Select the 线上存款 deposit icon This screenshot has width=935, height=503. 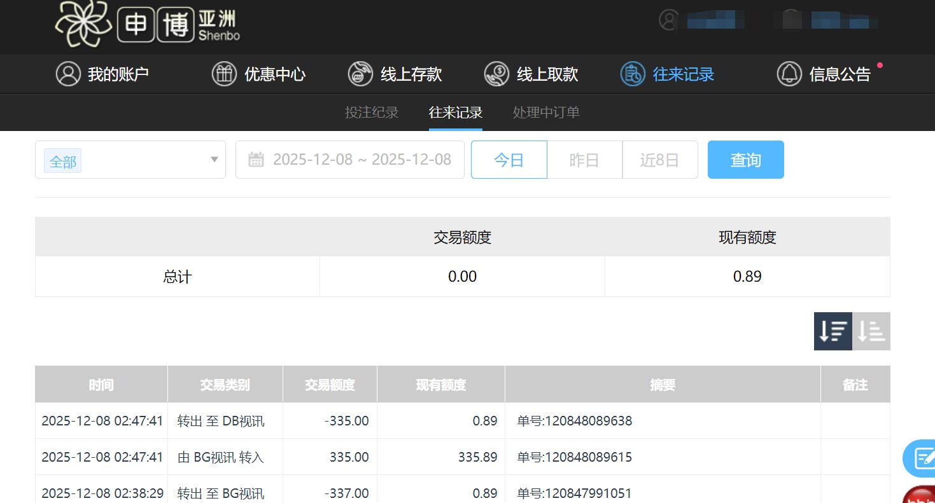tap(360, 74)
